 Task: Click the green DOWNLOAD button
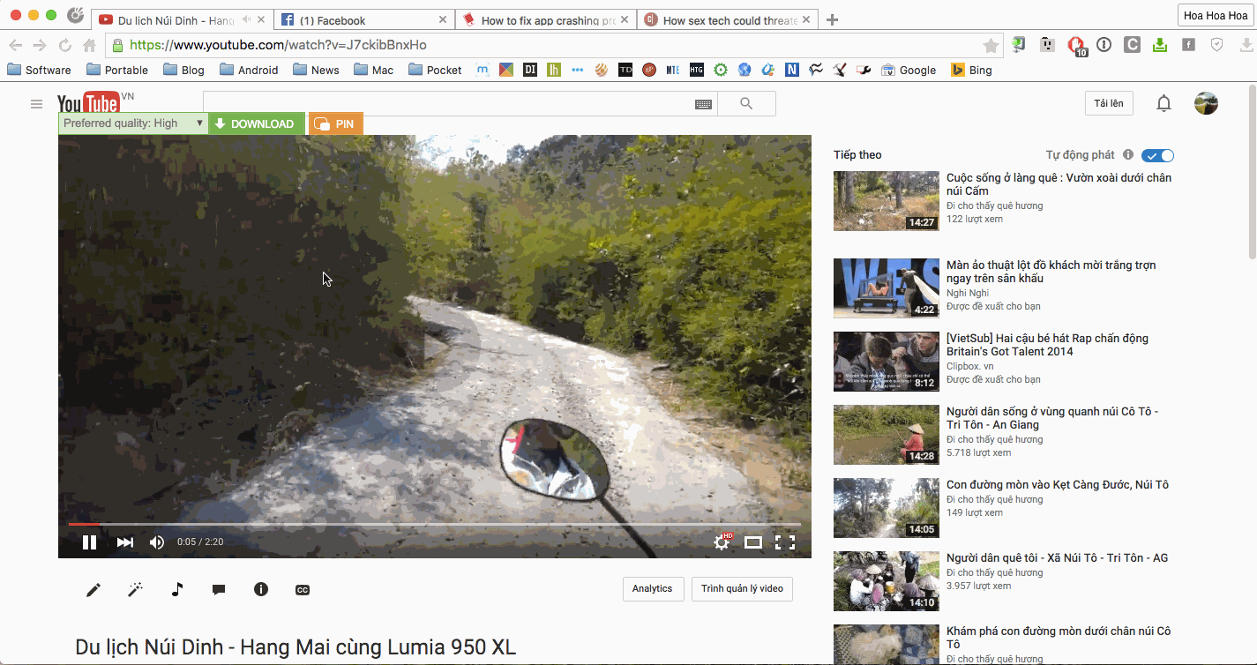257,124
